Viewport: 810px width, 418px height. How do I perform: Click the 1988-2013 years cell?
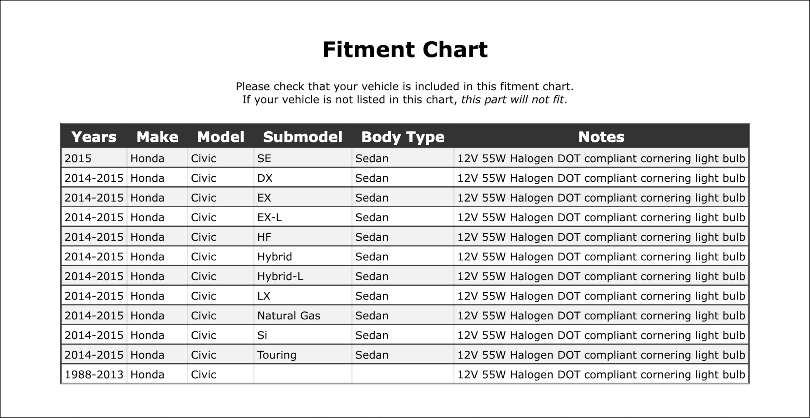[94, 375]
